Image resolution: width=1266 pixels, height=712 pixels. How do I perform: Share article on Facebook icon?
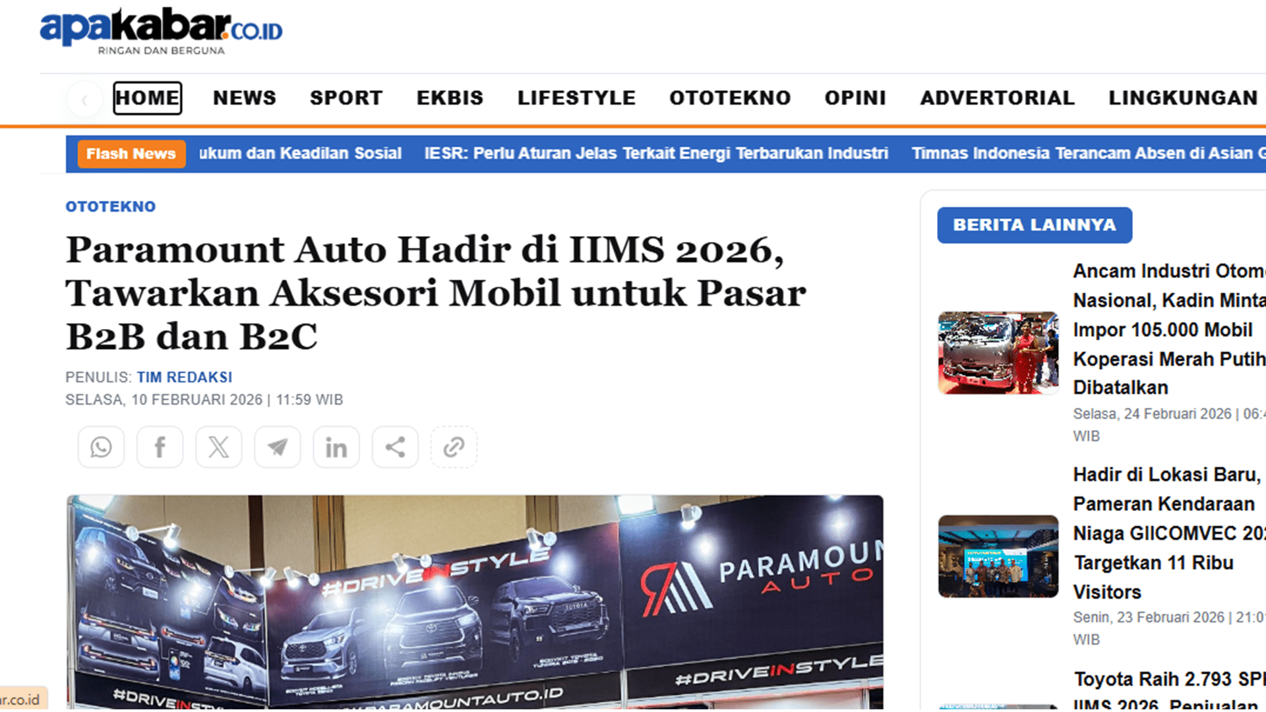[160, 448]
